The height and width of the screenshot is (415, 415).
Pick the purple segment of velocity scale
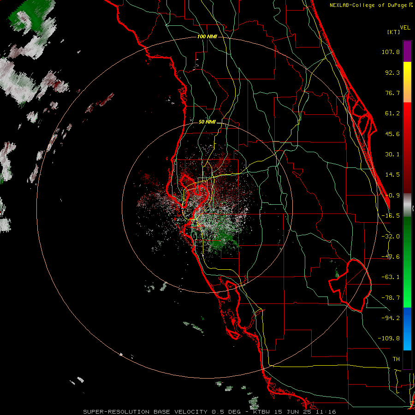click(x=407, y=52)
